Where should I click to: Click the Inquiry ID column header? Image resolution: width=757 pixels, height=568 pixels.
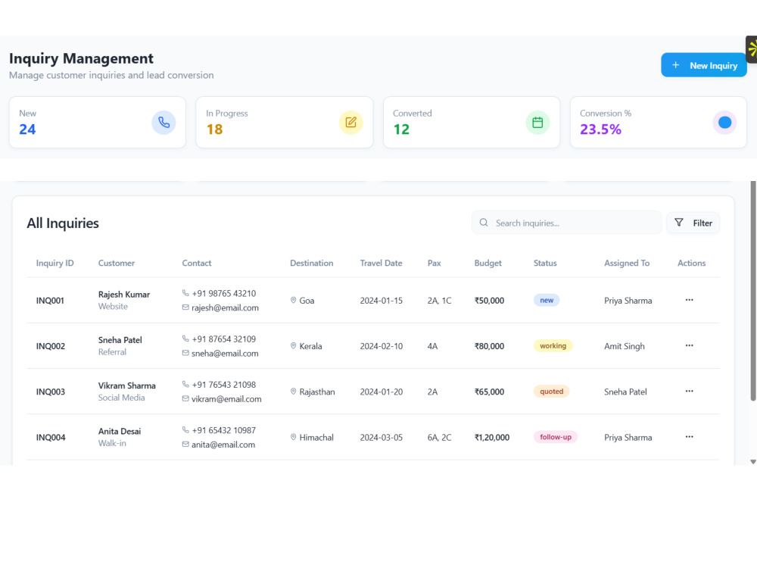click(x=55, y=263)
